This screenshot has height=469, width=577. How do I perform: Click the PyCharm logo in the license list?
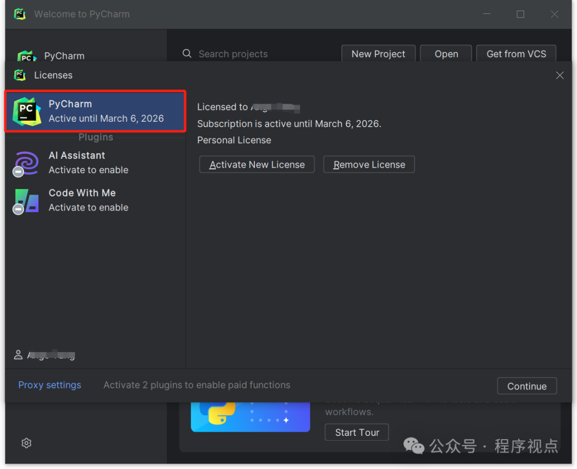(x=27, y=112)
